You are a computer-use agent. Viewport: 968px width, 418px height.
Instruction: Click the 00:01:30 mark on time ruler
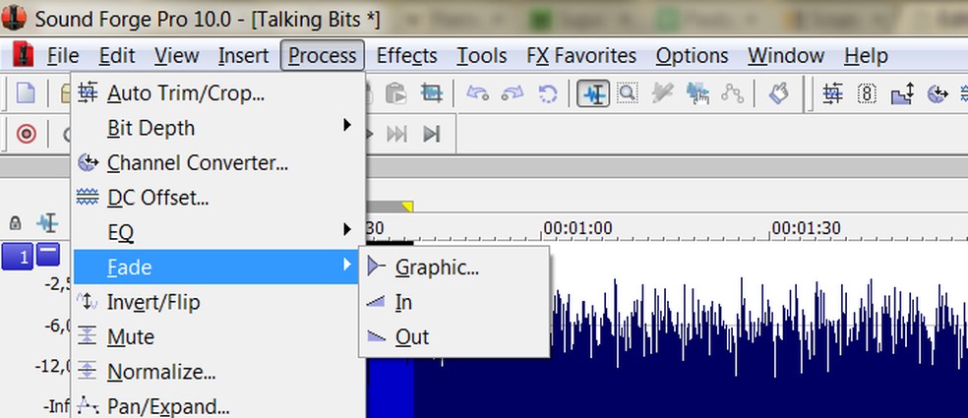tap(807, 228)
